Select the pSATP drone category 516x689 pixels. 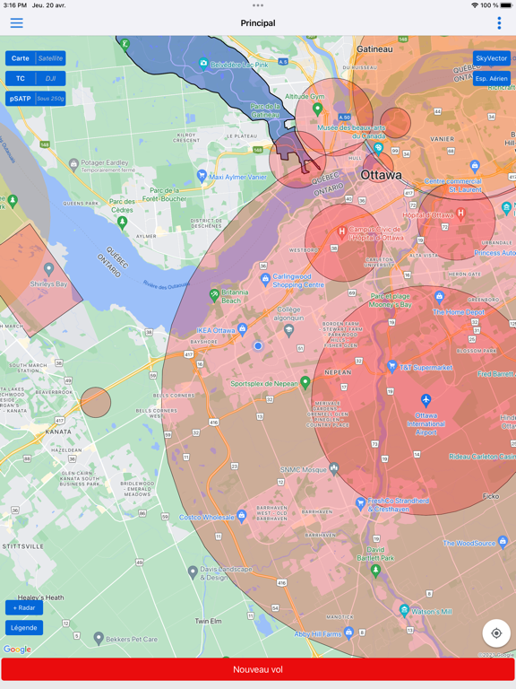click(x=21, y=99)
